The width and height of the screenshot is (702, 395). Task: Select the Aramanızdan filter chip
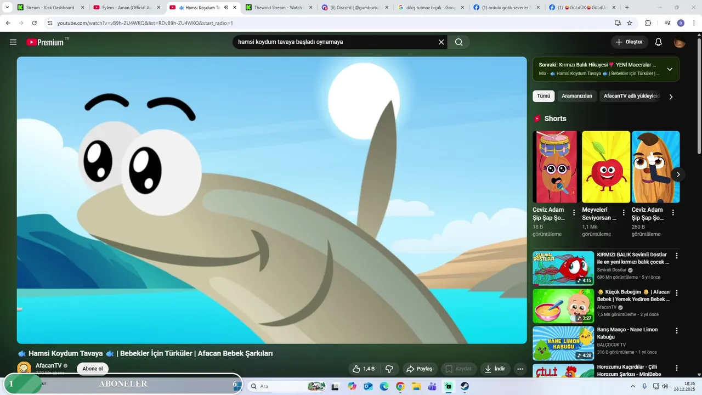(577, 96)
